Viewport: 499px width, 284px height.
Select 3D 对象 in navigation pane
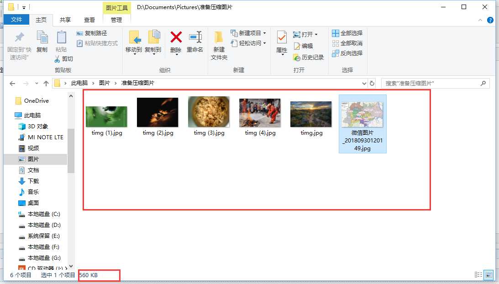(33, 126)
